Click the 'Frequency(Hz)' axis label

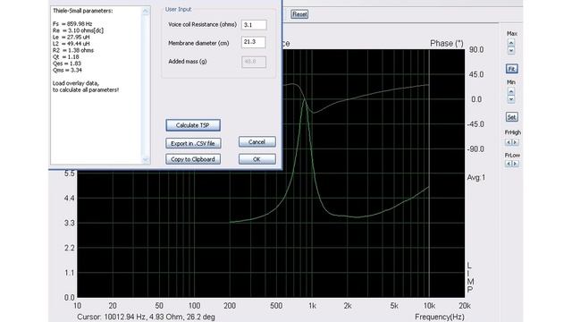(440, 317)
